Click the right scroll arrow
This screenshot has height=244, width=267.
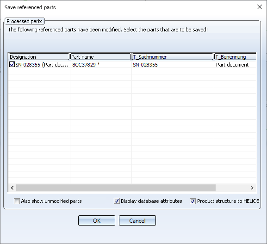tap(252, 188)
